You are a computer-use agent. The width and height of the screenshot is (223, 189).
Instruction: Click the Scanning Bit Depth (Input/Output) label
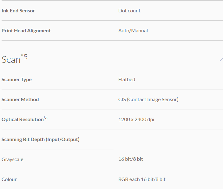pos(40,140)
